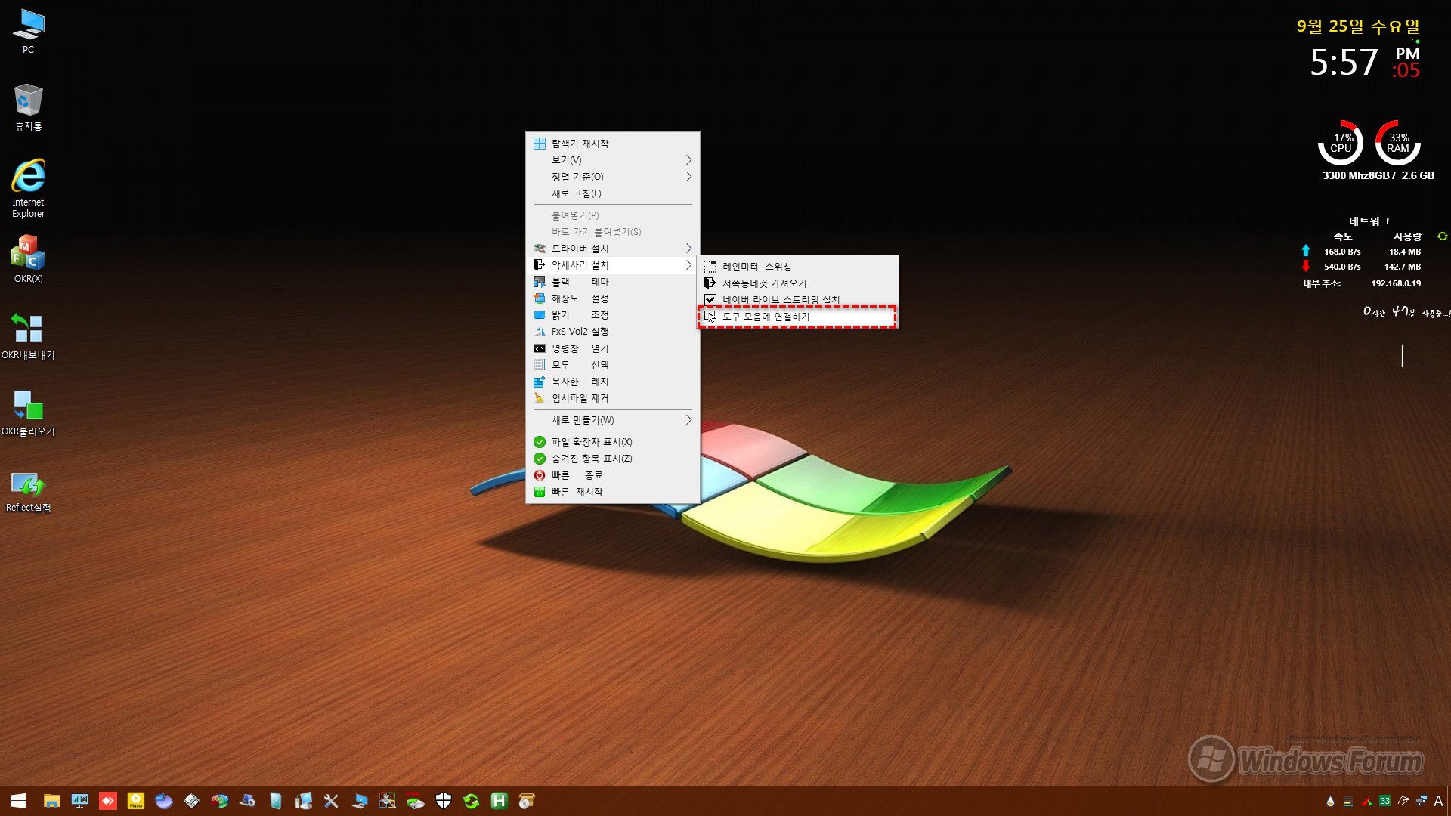This screenshot has height=816, width=1451.
Task: Toggle 파일 확장자 표시(X) option
Action: click(x=613, y=442)
